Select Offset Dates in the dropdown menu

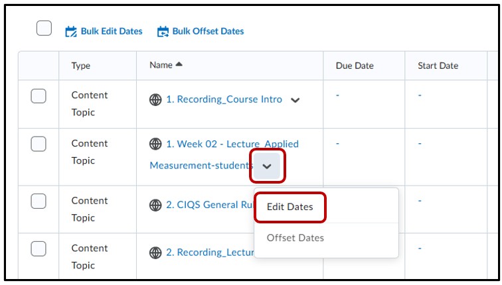[295, 237]
